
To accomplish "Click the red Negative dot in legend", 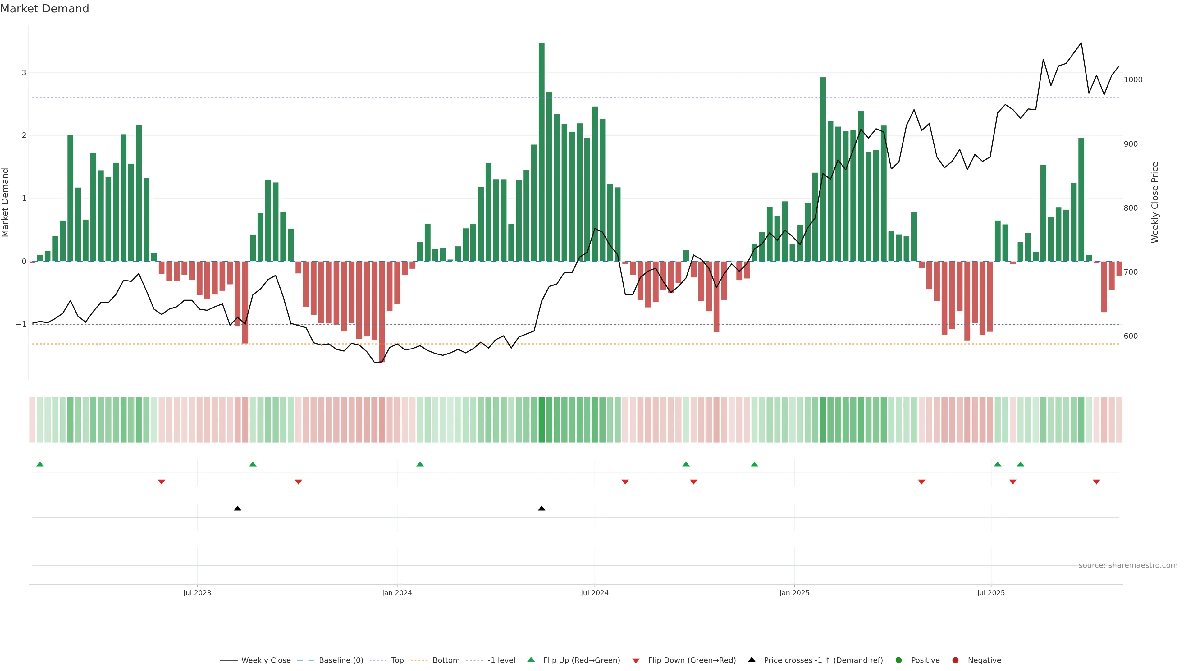I will coord(955,660).
